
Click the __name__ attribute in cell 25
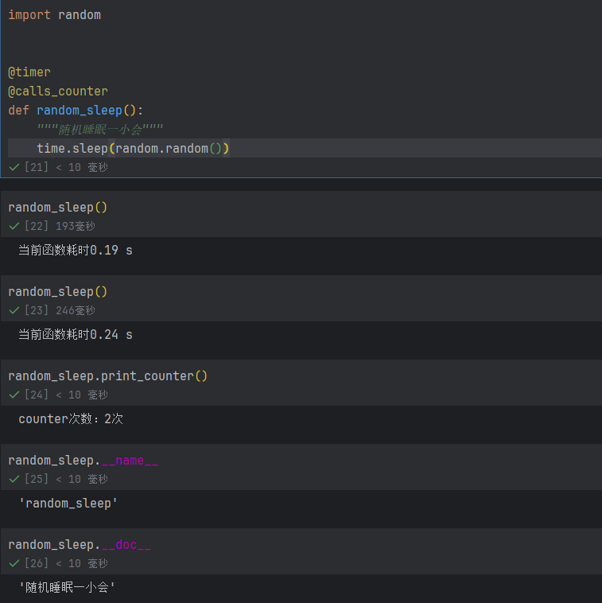(x=130, y=461)
